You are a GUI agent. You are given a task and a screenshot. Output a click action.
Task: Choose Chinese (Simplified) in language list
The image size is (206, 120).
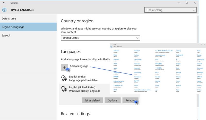[159, 64]
